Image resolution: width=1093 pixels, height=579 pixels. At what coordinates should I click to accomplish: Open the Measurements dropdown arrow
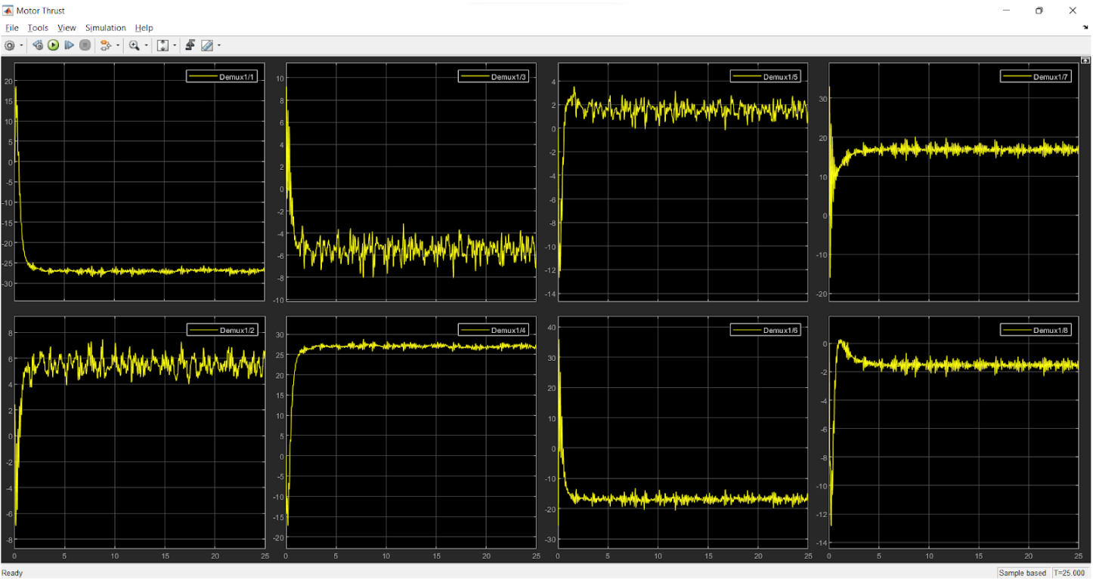[x=219, y=45]
